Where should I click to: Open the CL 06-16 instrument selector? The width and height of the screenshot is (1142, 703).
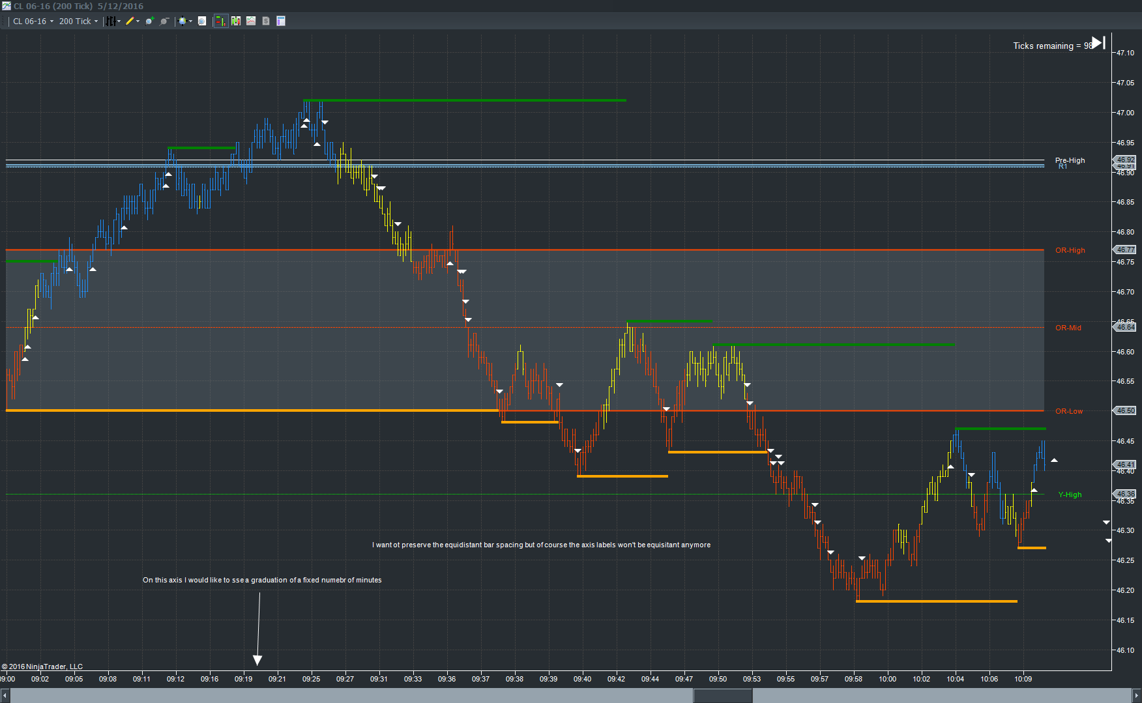[33, 22]
